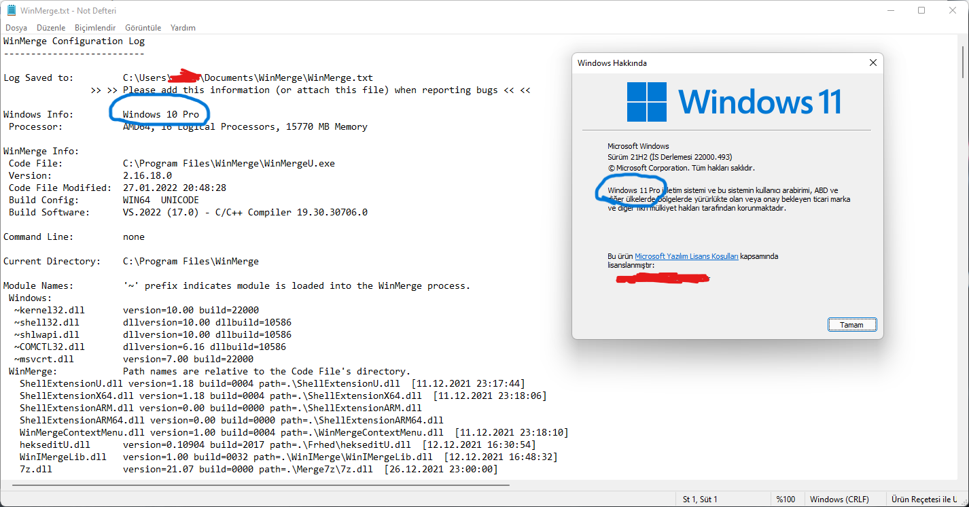
Task: Click the Notepad icon in the title bar
Action: 12,10
